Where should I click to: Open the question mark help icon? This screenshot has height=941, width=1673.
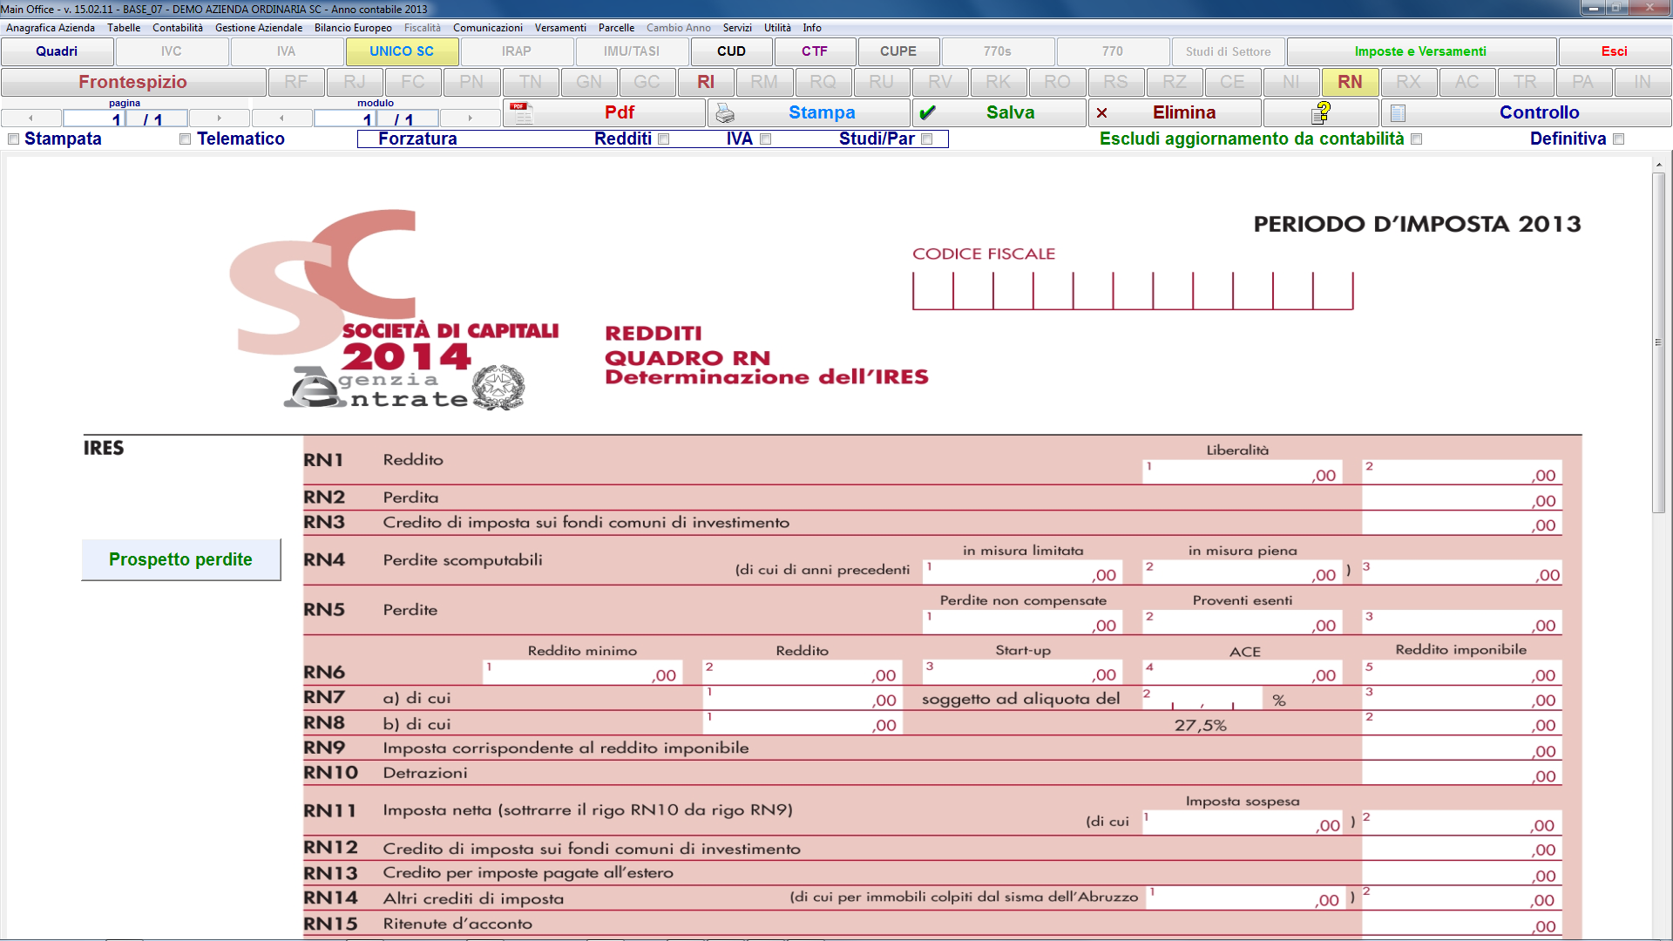(x=1322, y=112)
